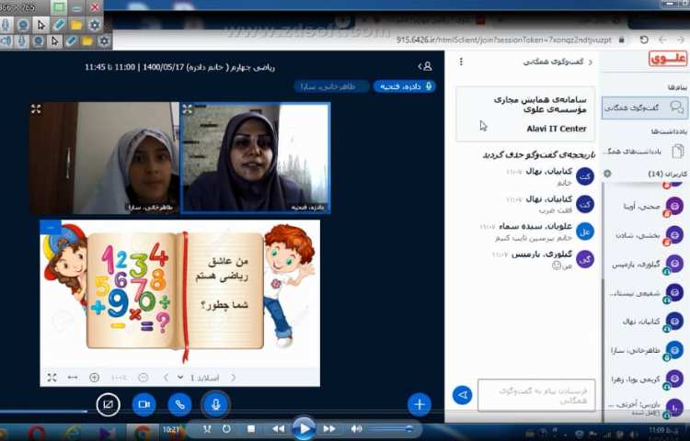Zoom out of the slide
The height and width of the screenshot is (441, 690).
click(x=143, y=378)
